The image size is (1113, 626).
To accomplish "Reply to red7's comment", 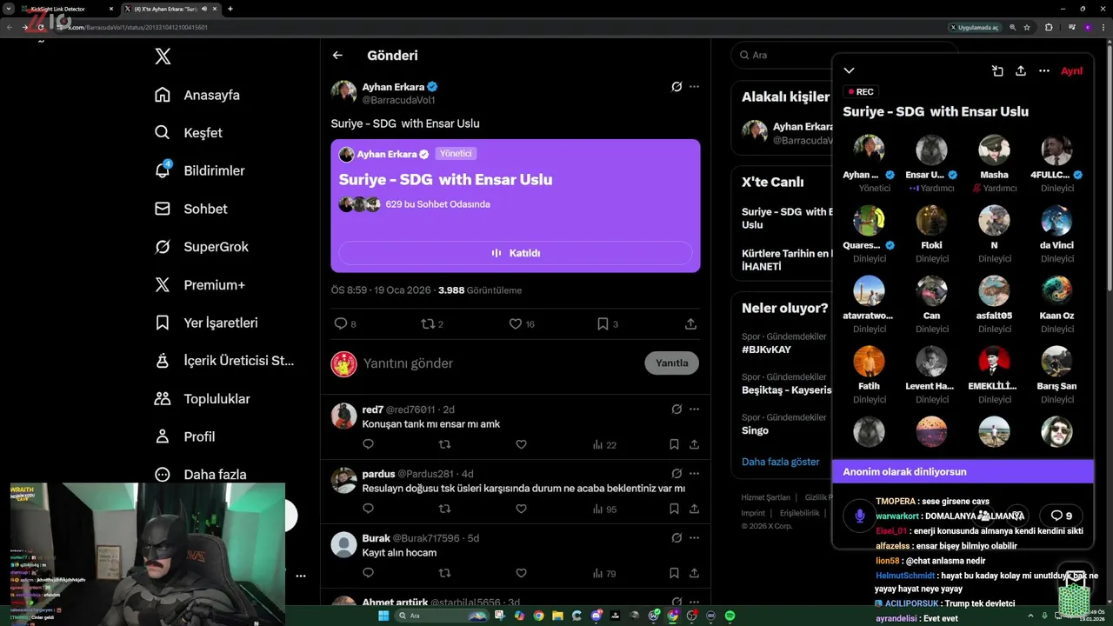I will (x=368, y=444).
